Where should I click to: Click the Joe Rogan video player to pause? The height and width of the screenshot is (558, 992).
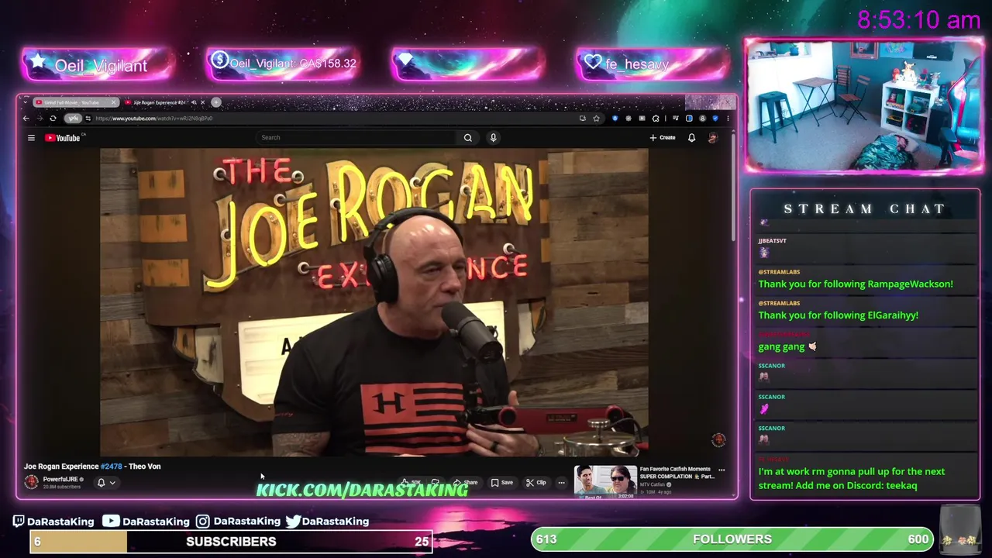(374, 302)
